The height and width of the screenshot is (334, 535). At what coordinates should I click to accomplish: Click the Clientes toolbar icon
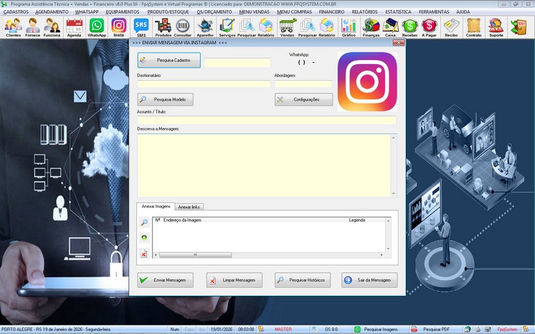point(13,27)
